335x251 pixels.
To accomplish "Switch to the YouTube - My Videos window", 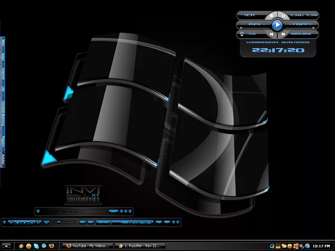I will point(86,246).
